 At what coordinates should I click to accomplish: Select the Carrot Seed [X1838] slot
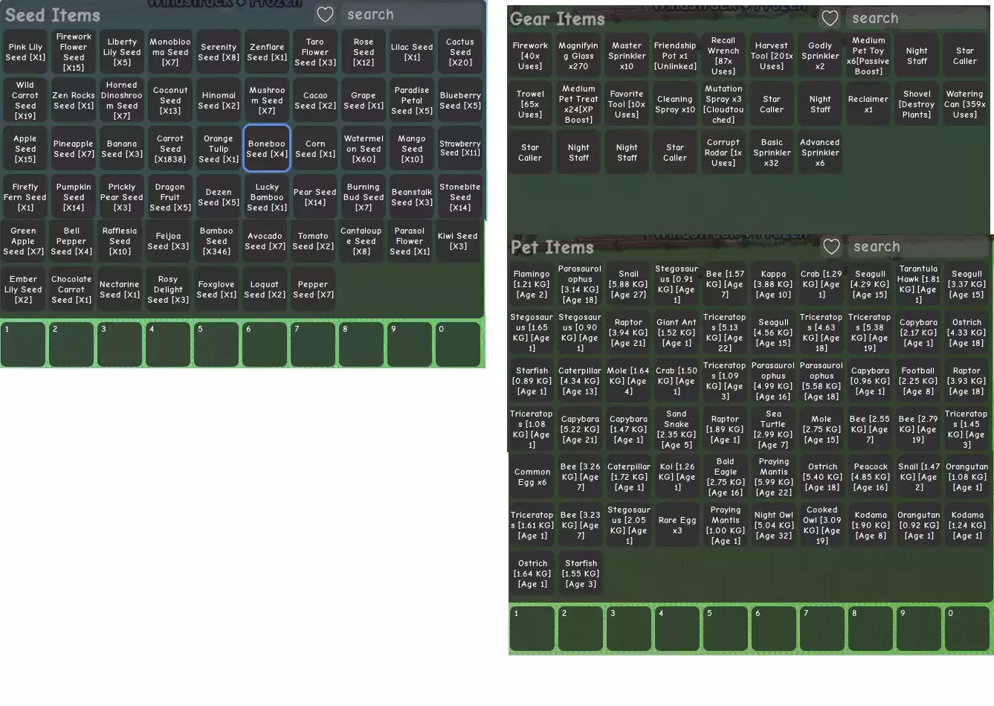click(x=170, y=149)
